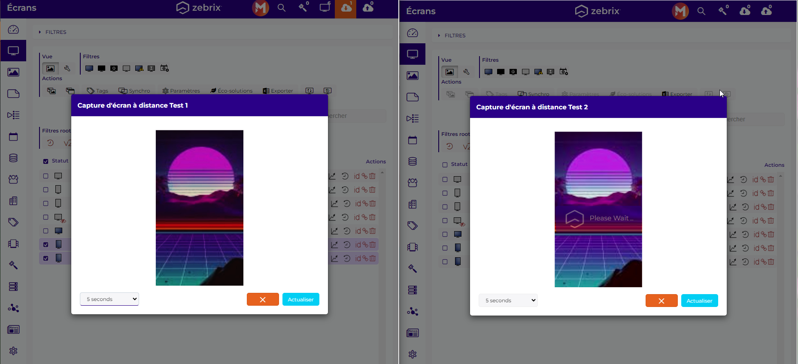This screenshot has height=364, width=798.
Task: Open the 5 seconds dropdown in Test 2 dialog
Action: coord(508,301)
